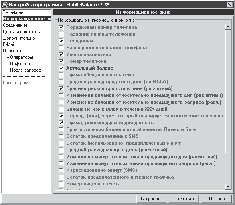This screenshot has height=205, width=235.
Task: Open Цвета и подсветка section
Action: click(x=22, y=32)
